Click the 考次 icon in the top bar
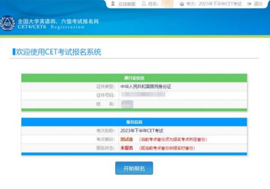Image resolution: width=270 pixels, height=189 pixels. tap(182, 3)
